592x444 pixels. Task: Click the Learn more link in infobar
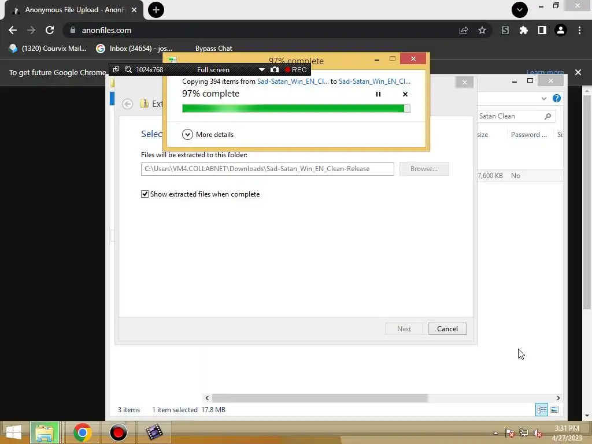coord(545,72)
